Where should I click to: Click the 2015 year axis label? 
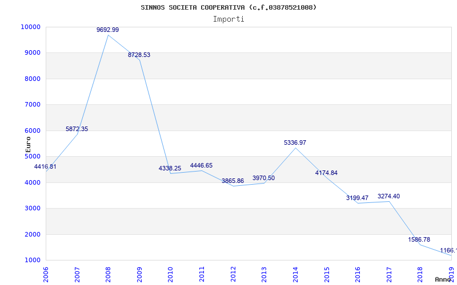pos(327,275)
